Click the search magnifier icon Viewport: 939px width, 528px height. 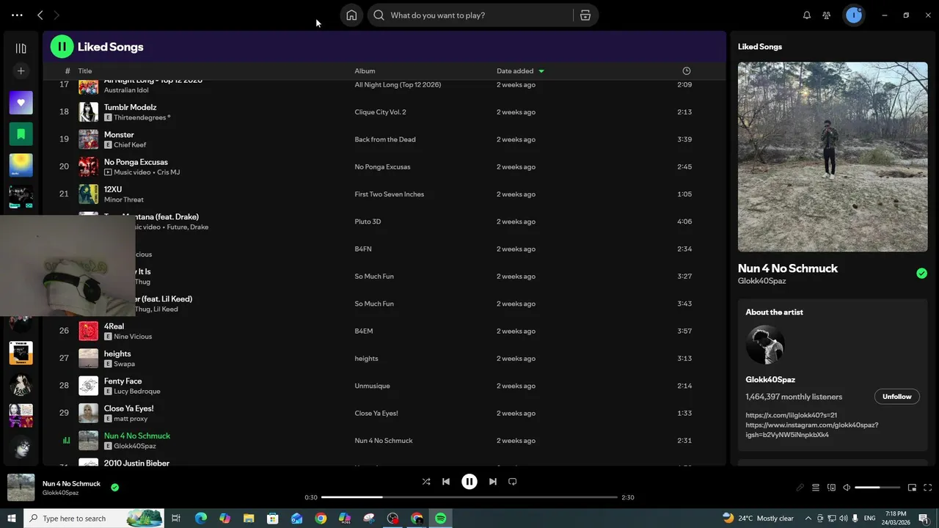click(379, 15)
